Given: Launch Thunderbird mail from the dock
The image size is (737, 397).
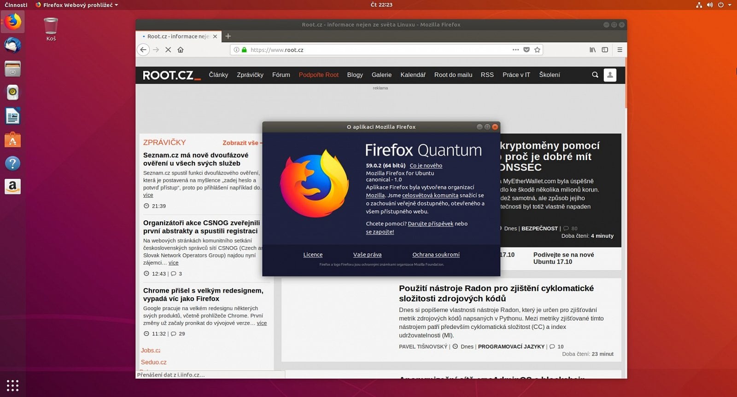Looking at the screenshot, I should click(x=13, y=45).
